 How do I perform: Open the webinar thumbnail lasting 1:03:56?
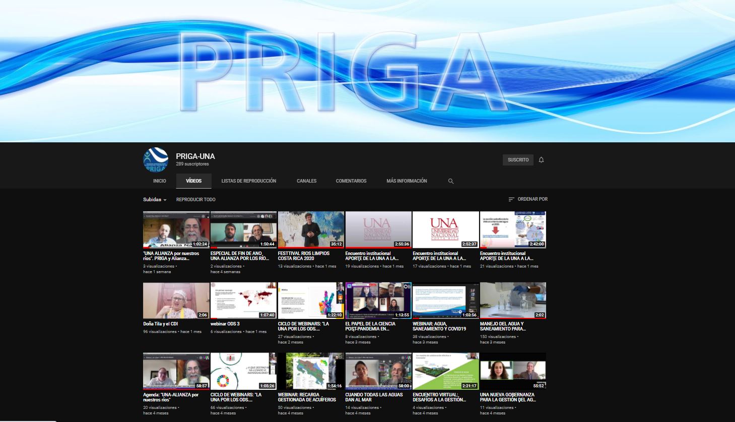(446, 300)
